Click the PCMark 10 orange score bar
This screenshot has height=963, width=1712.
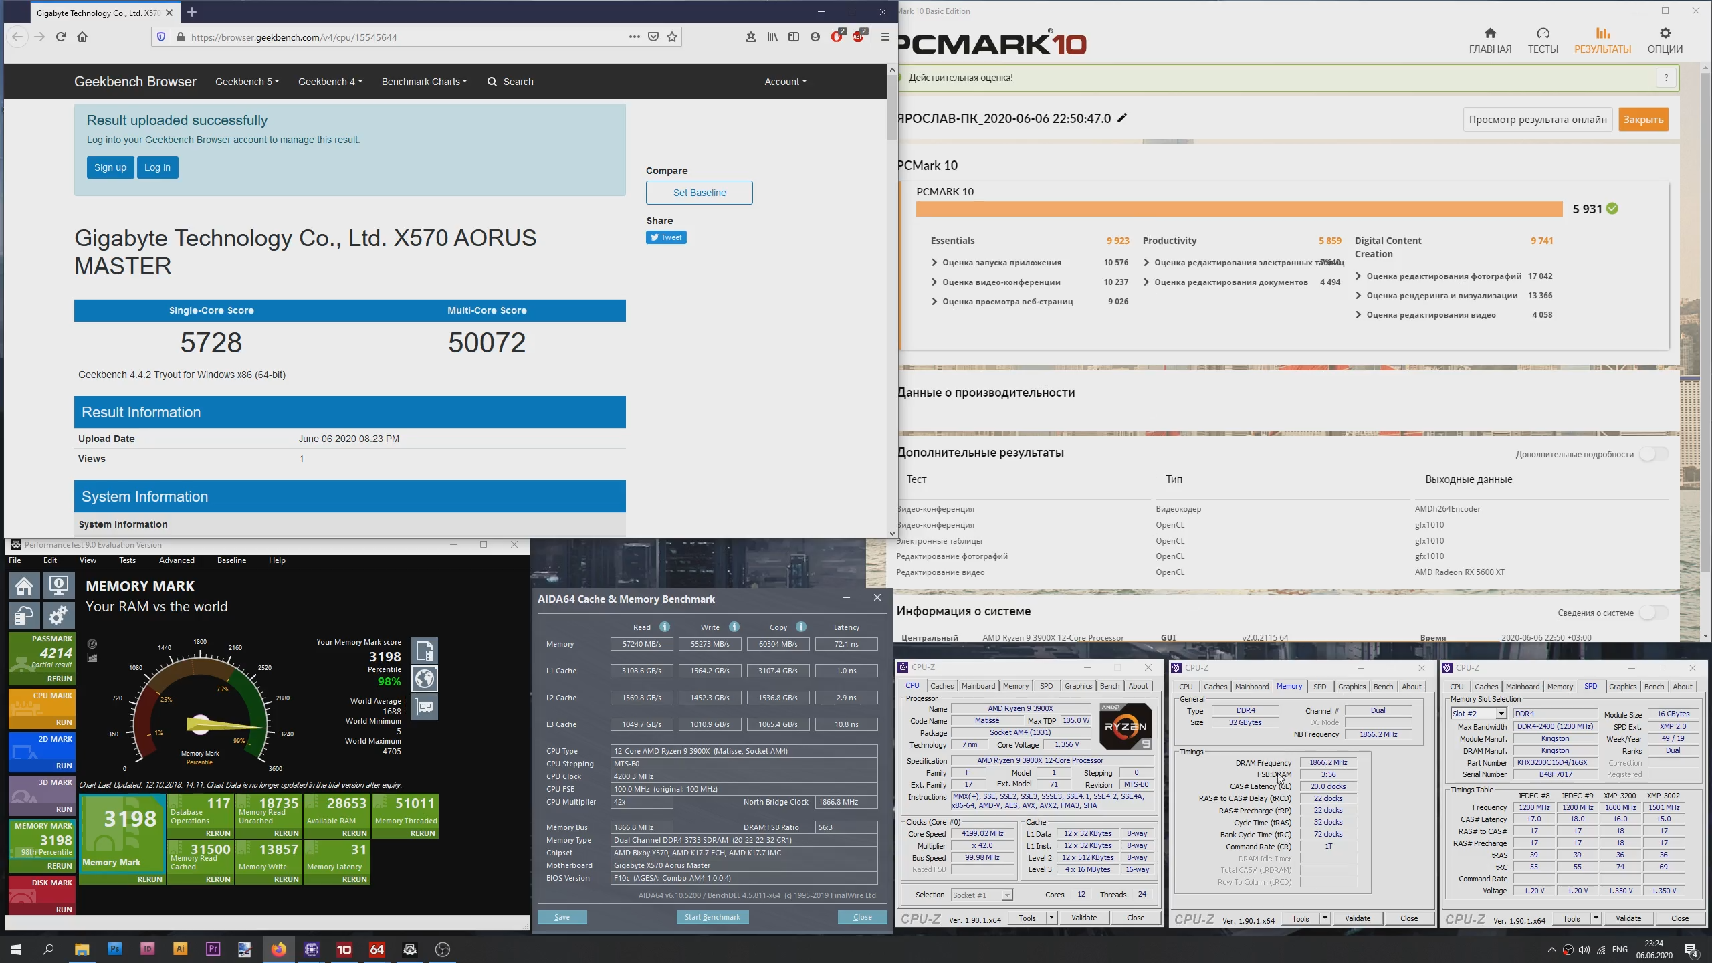(1239, 209)
